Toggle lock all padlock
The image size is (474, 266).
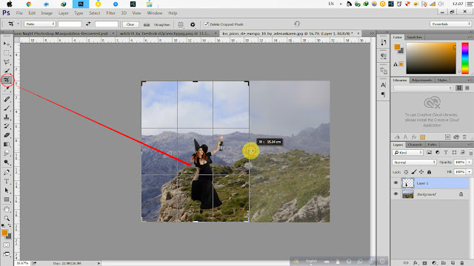pos(429,172)
